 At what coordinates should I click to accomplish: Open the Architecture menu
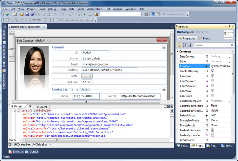pyautogui.click(x=95, y=9)
